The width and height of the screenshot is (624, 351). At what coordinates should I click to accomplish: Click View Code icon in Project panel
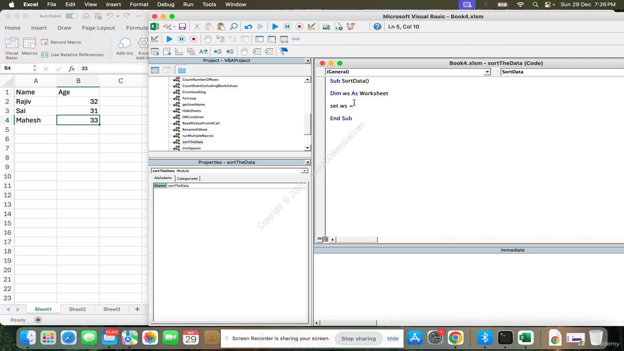(155, 70)
